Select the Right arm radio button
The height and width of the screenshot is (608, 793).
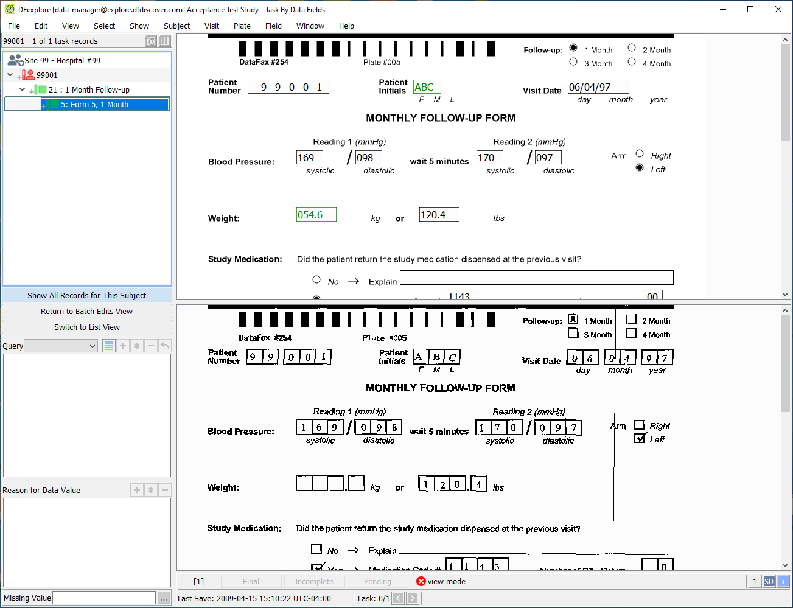640,153
